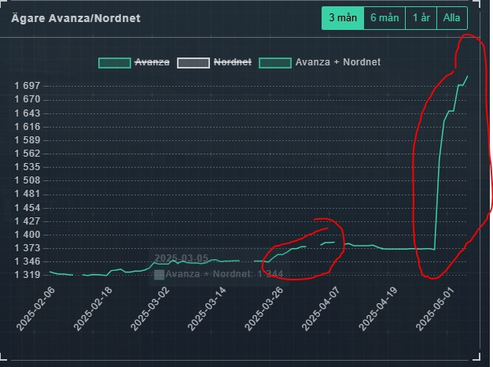This screenshot has height=367, width=493.
Task: Click the 1 589 y-axis label
Action: pyautogui.click(x=28, y=140)
